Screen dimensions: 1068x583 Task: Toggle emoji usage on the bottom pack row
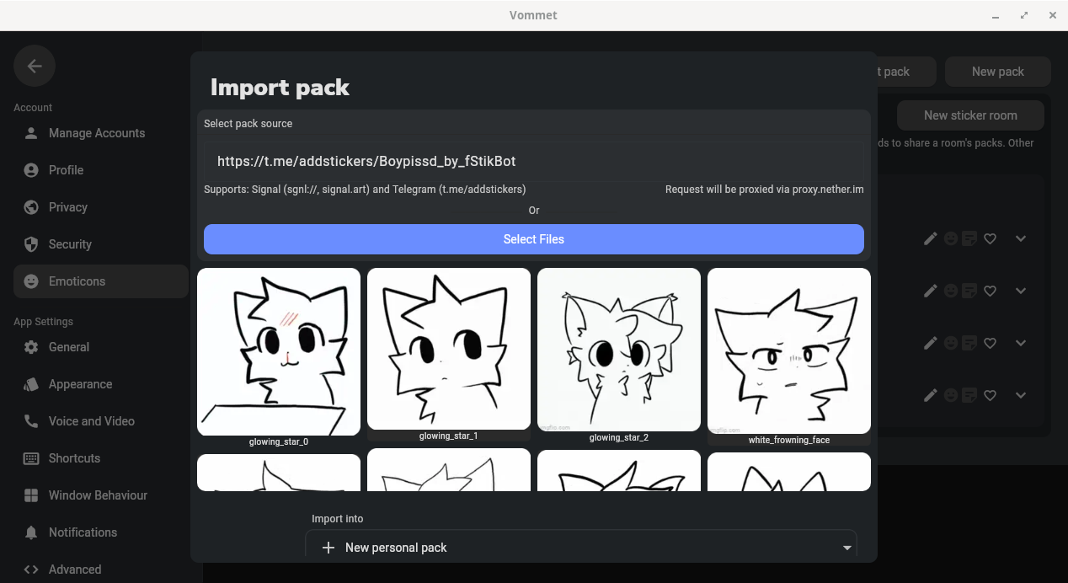click(x=950, y=395)
